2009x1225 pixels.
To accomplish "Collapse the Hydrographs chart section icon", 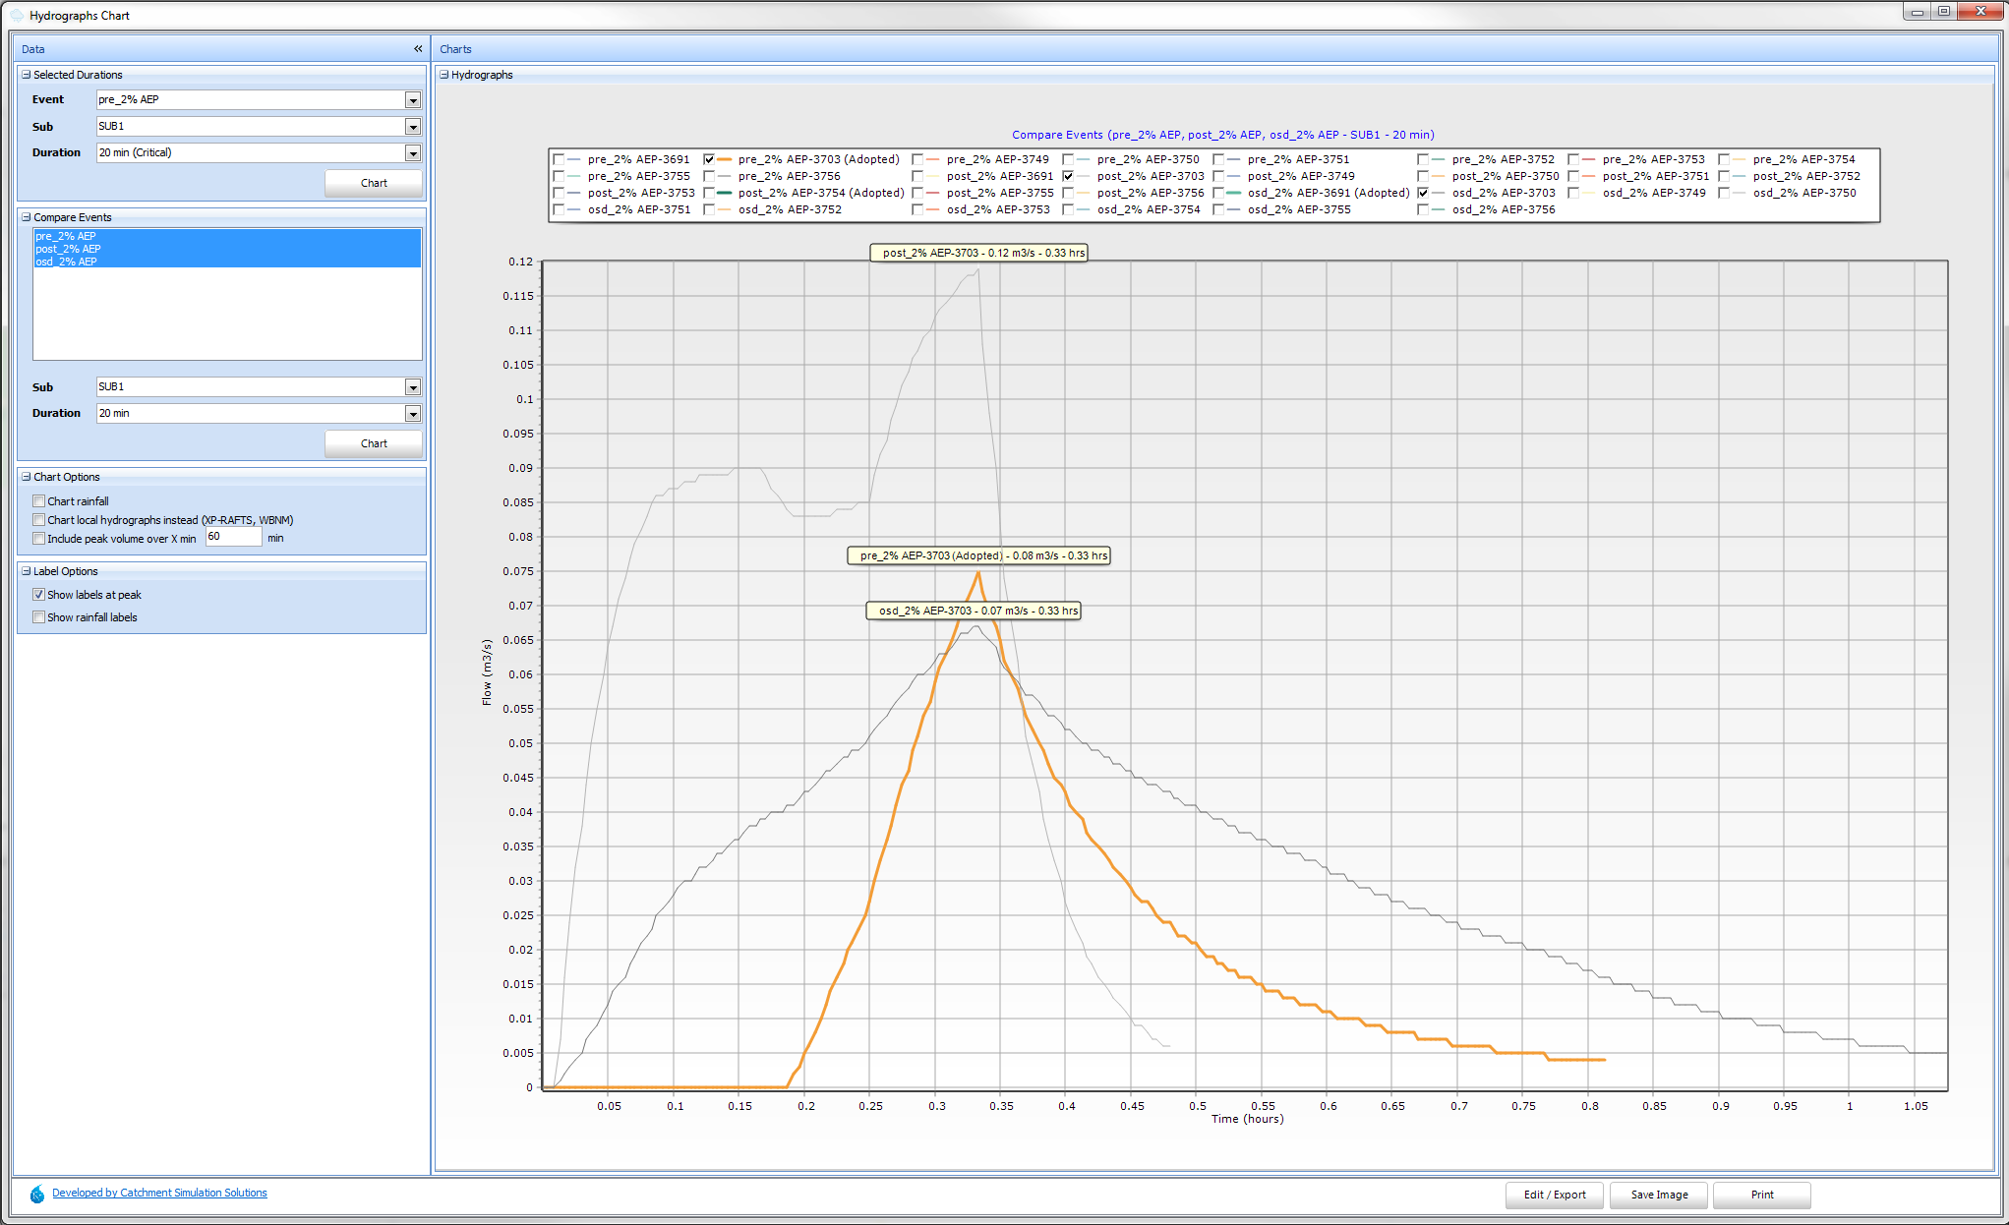I will click(x=444, y=75).
